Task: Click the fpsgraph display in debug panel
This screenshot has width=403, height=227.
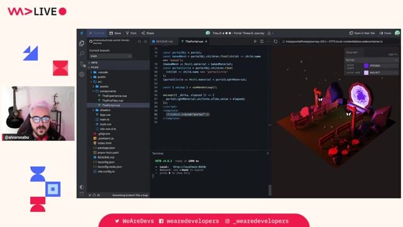Action: 382,52
